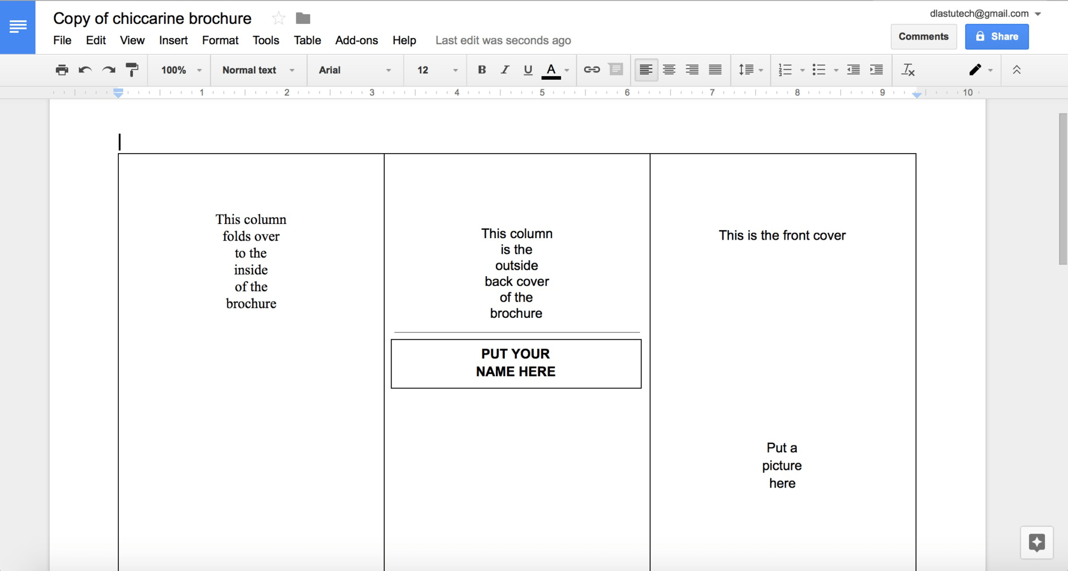Screen dimensions: 1068x571
Task: Click the center align icon
Action: (x=668, y=70)
